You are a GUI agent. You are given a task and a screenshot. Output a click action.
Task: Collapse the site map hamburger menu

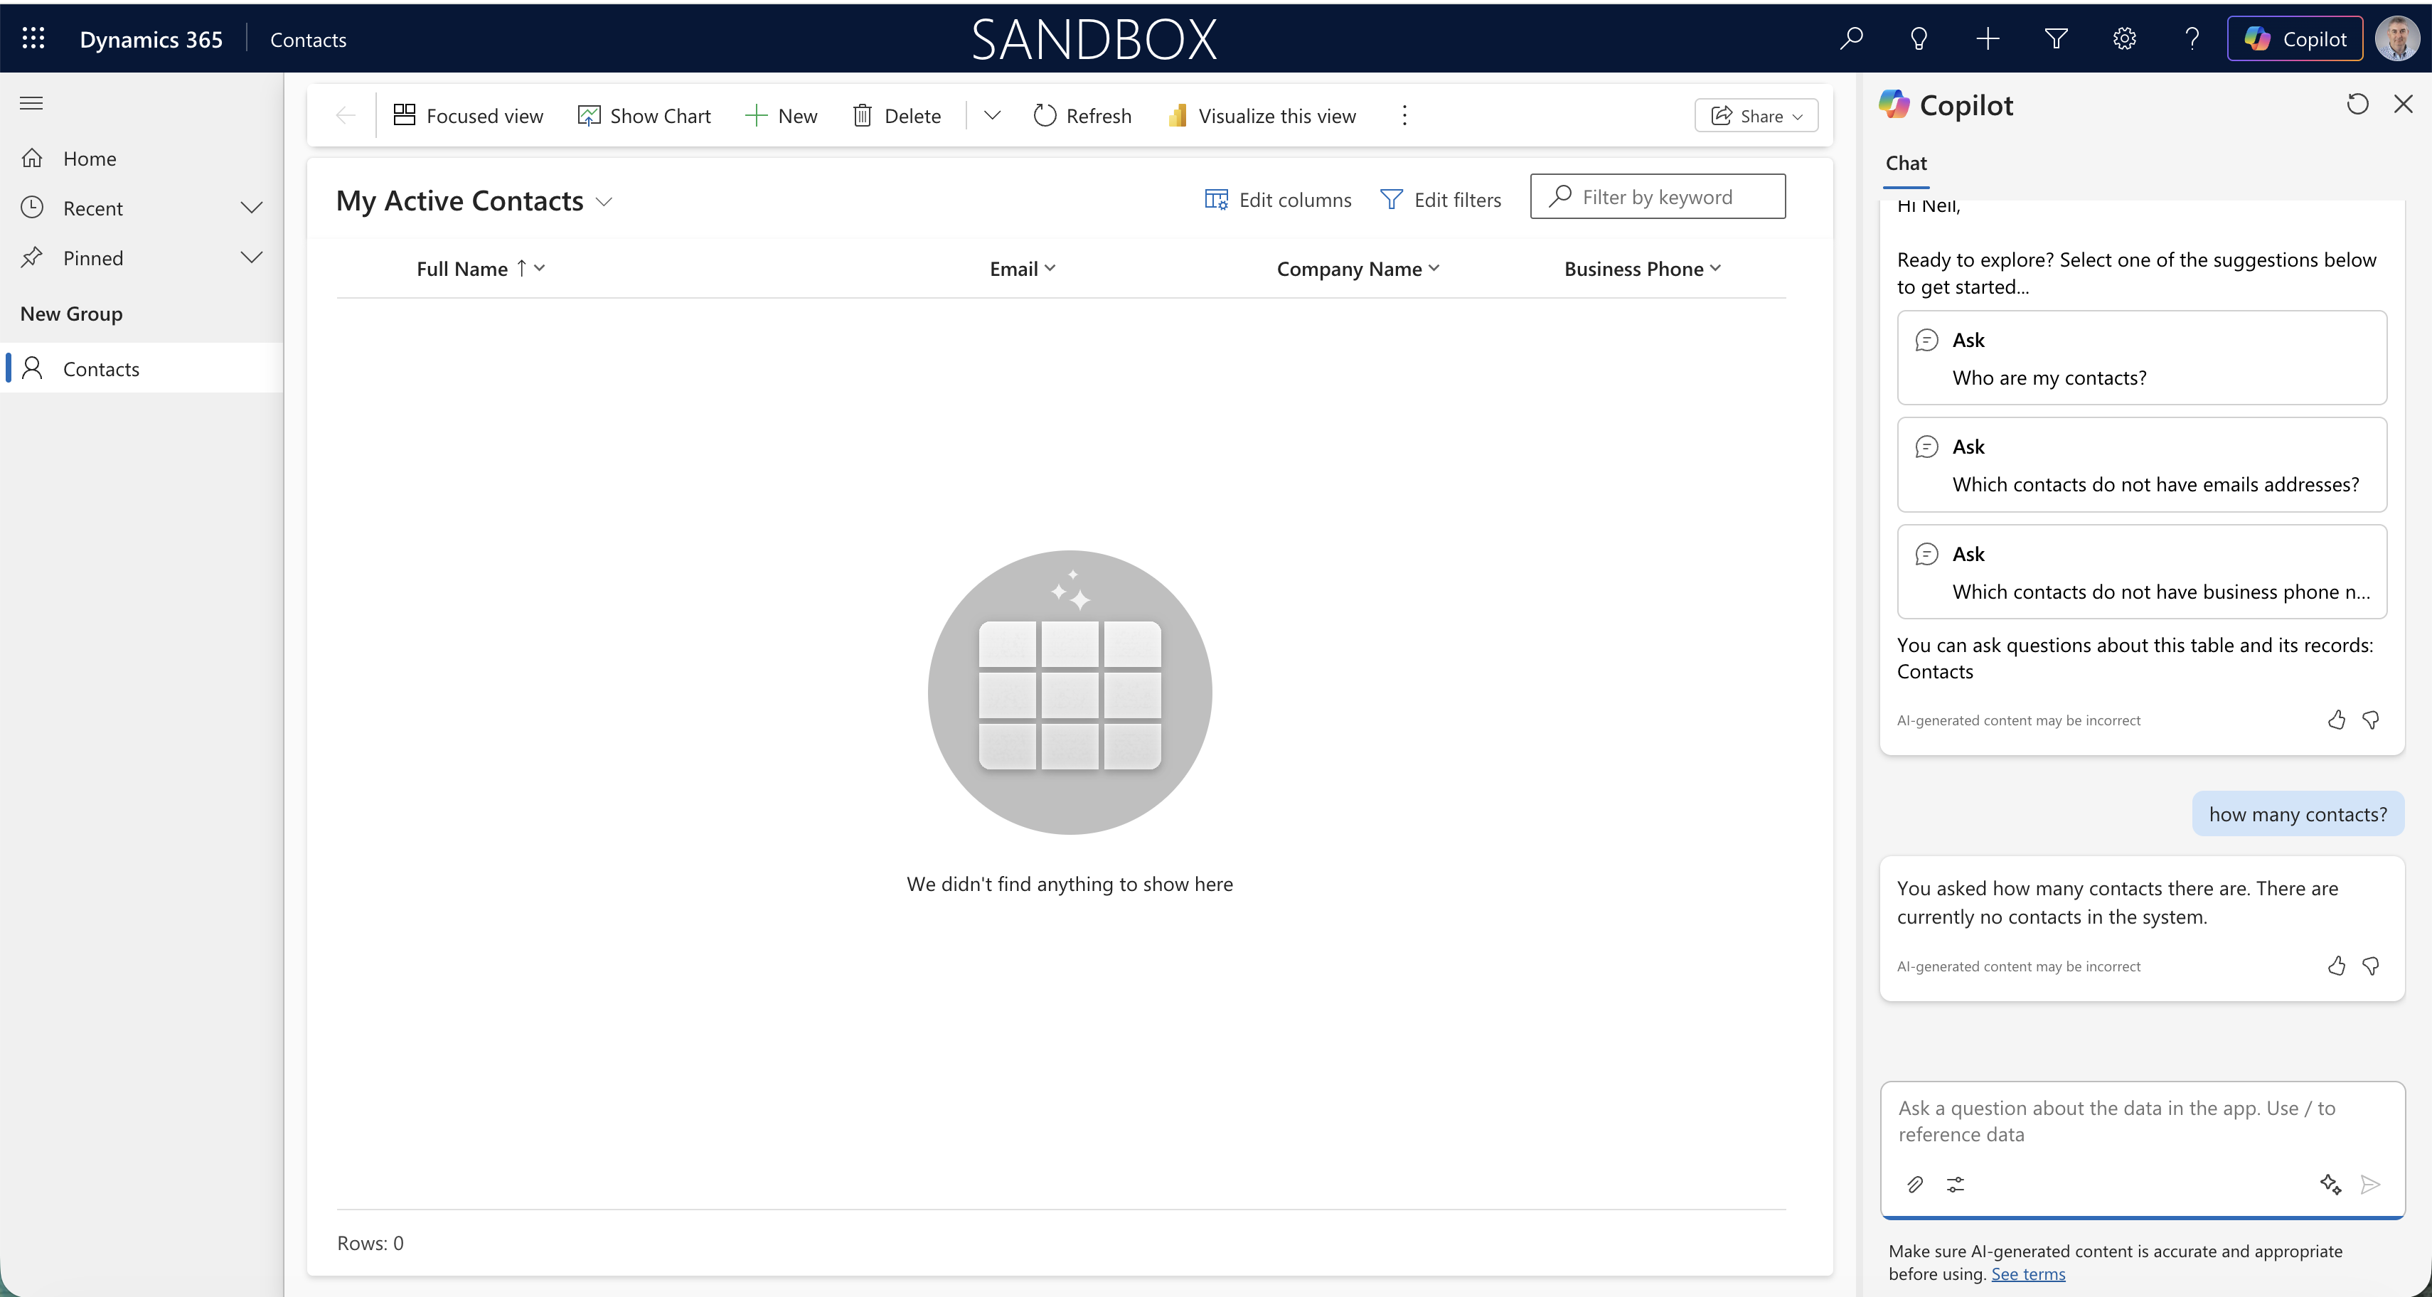[31, 103]
